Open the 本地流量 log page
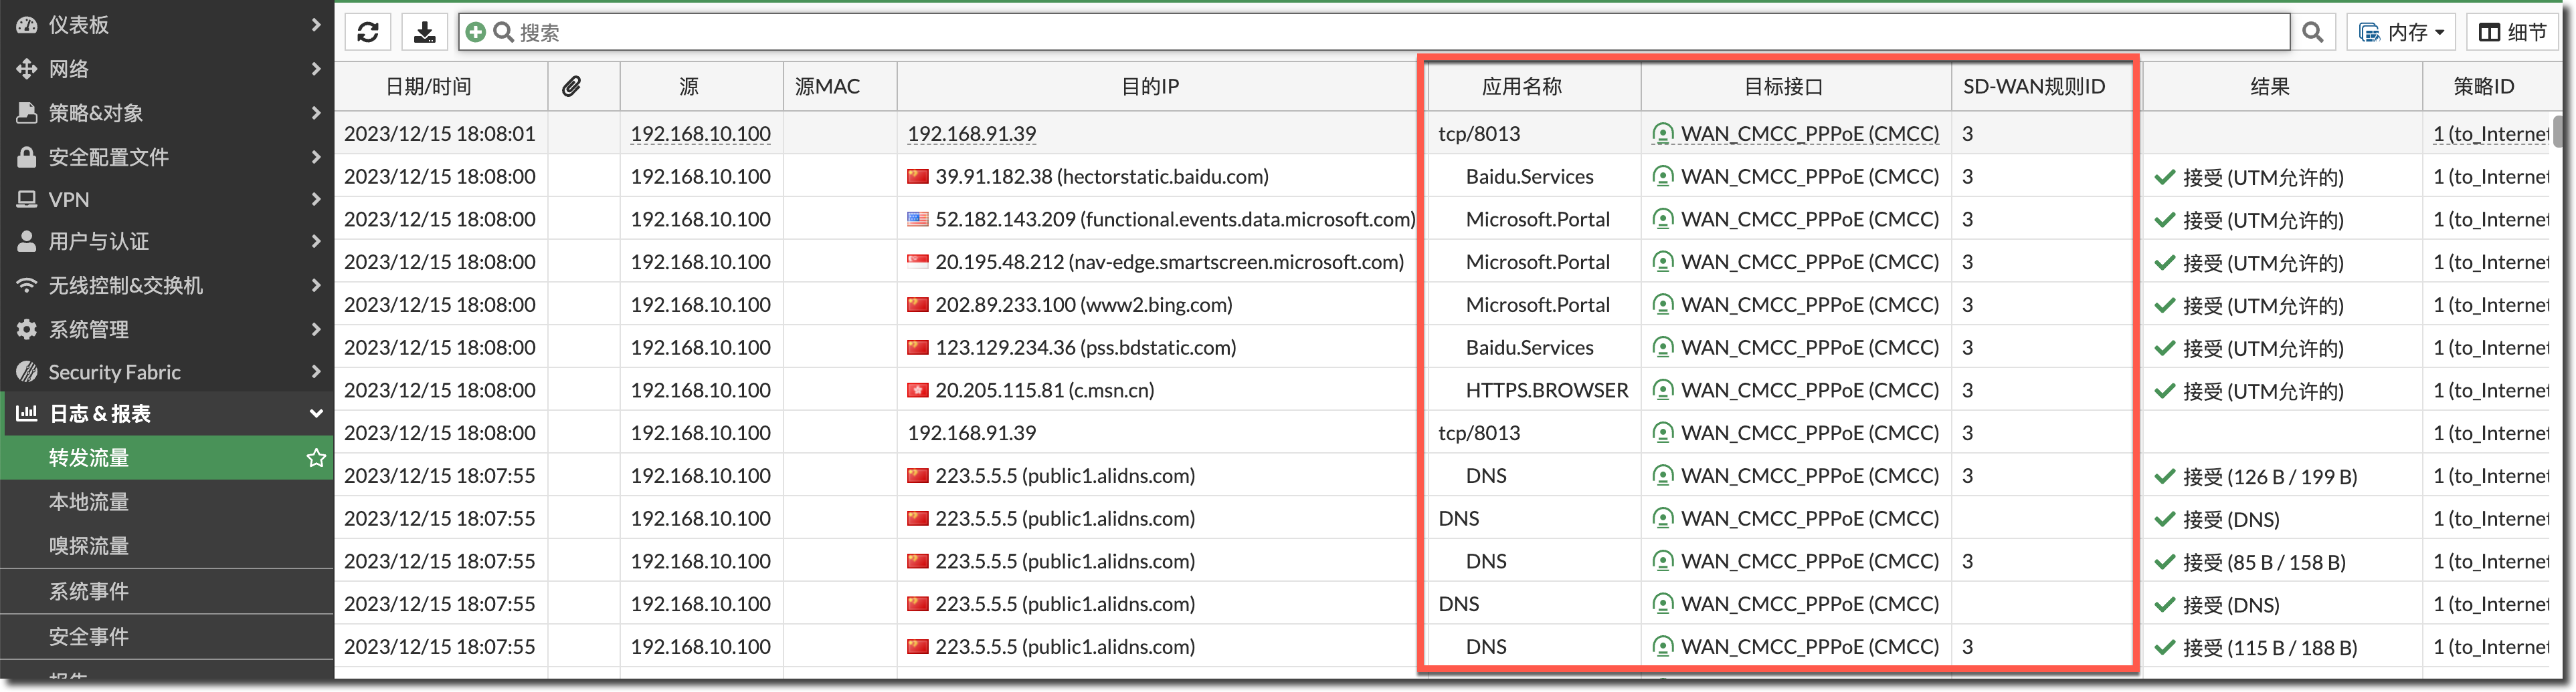2576x692 pixels. [89, 502]
